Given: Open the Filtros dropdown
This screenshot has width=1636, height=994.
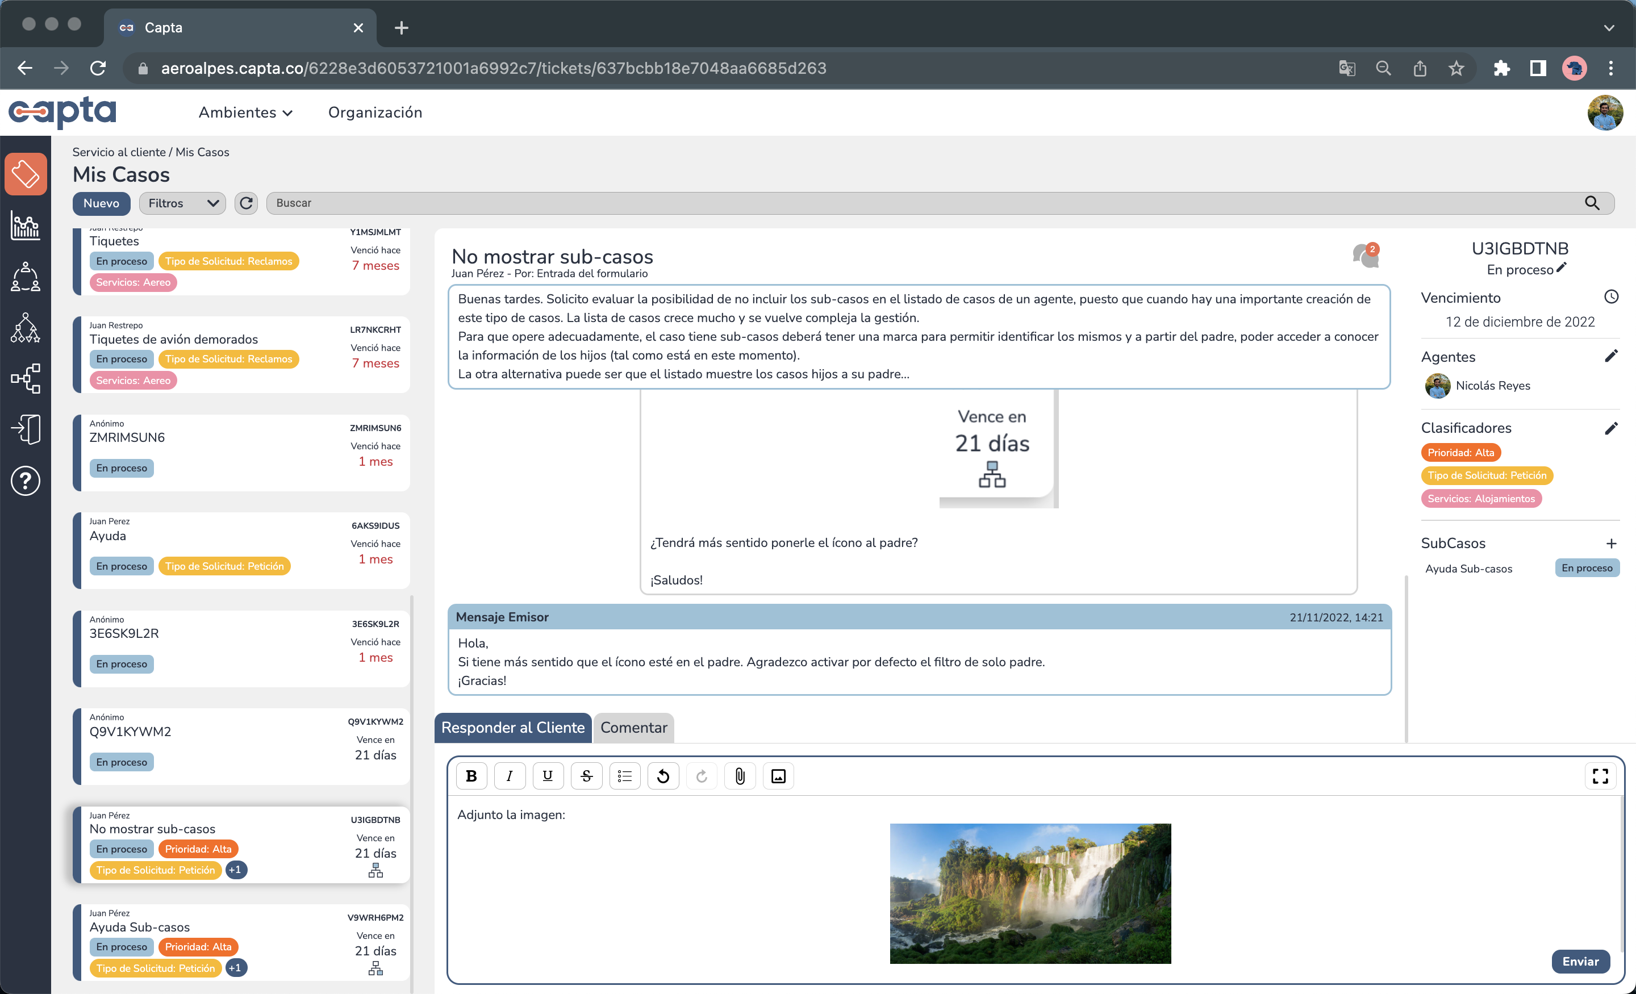Looking at the screenshot, I should tap(182, 203).
